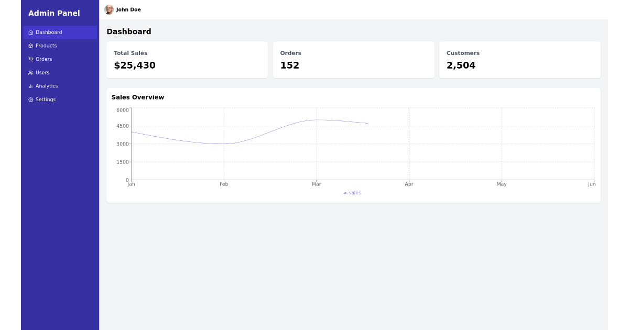
Task: Click the sales legend marker below the chart
Action: click(344, 193)
